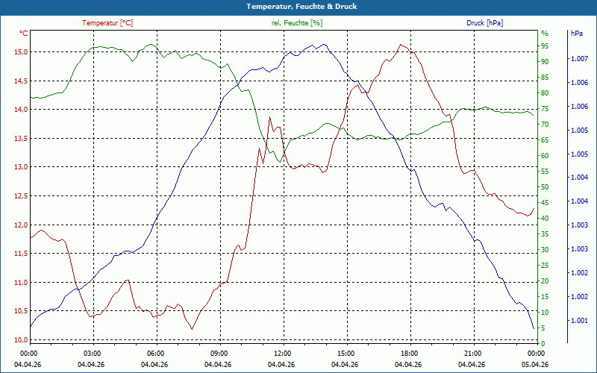Click humidity axis tick '85'

pos(545,78)
